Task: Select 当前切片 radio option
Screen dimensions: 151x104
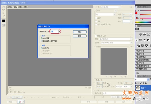Action: pyautogui.click(x=42, y=48)
